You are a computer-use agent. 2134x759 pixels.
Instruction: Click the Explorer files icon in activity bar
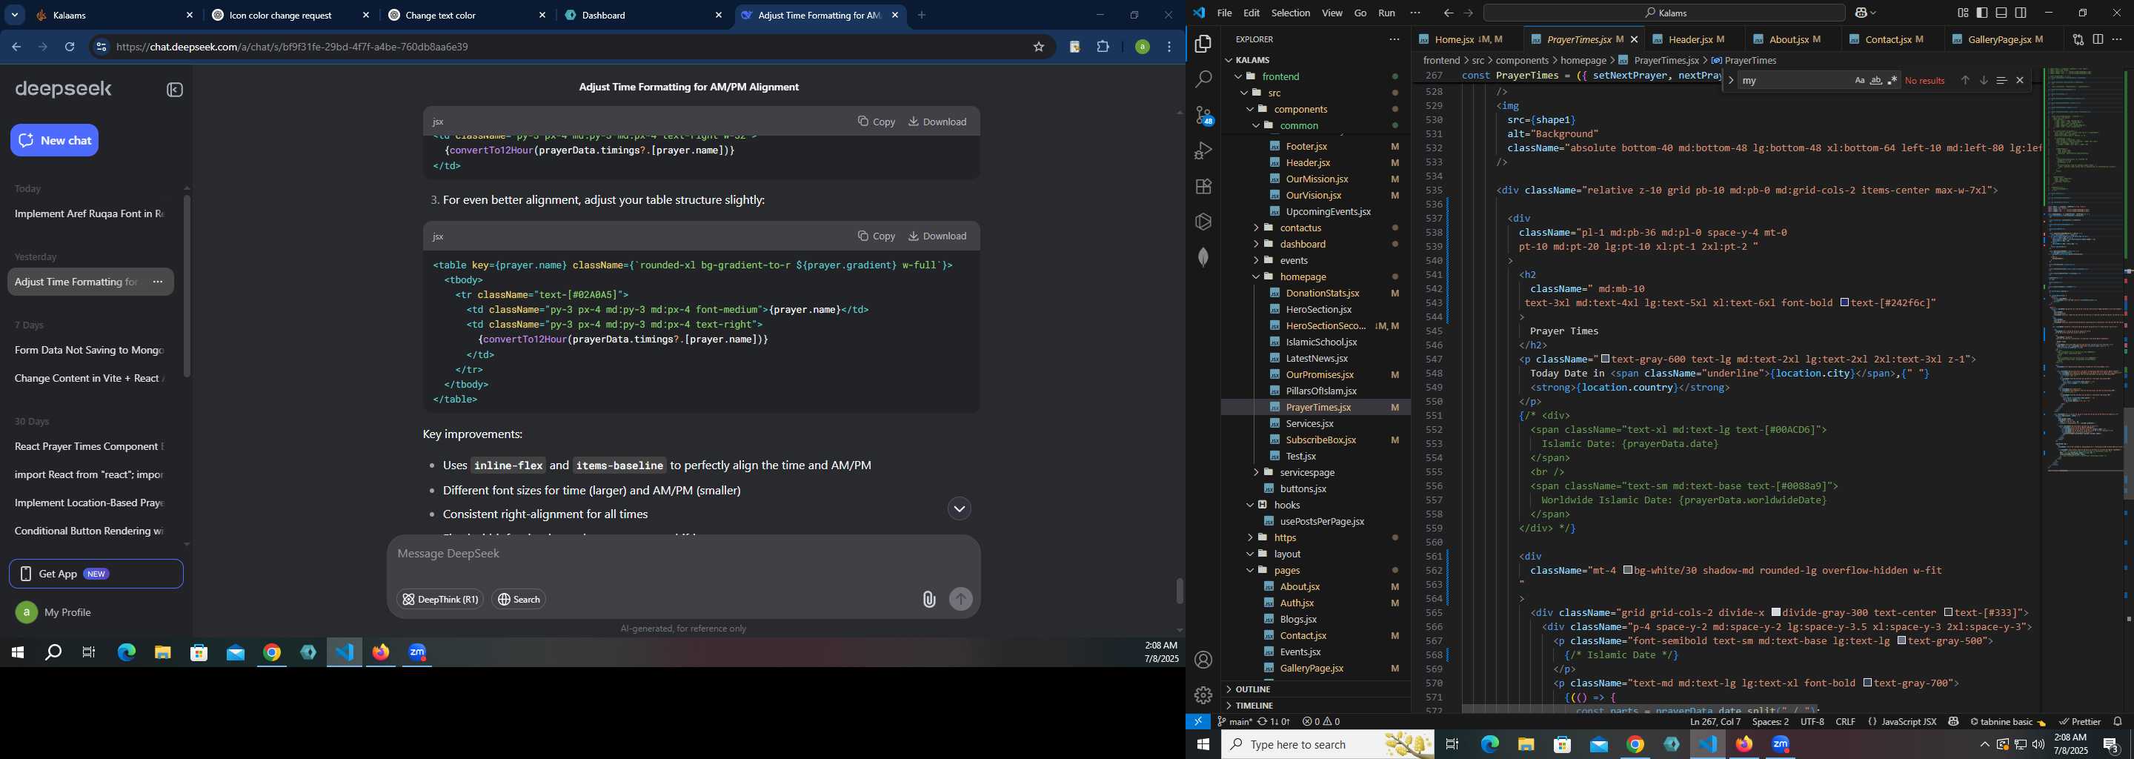pyautogui.click(x=1203, y=44)
